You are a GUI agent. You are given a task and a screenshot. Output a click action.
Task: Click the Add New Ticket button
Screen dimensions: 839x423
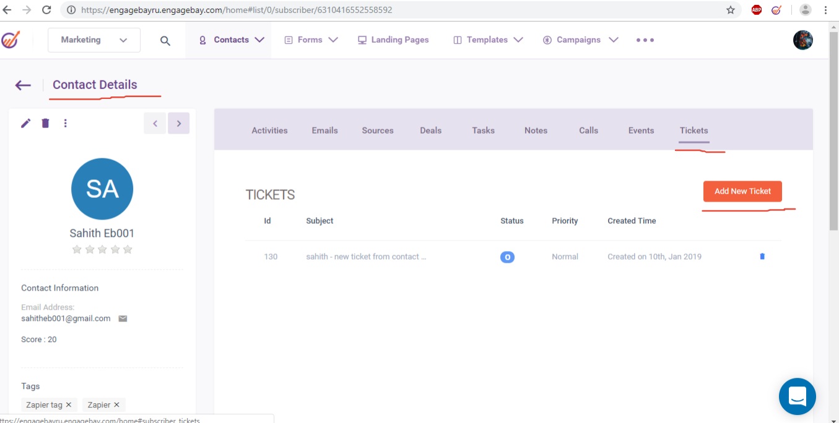pos(742,191)
